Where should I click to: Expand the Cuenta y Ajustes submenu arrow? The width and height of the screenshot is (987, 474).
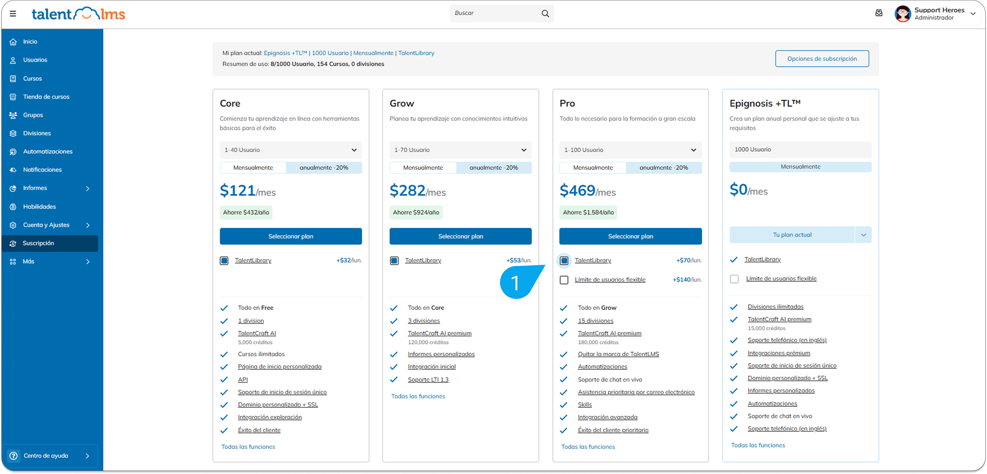88,225
